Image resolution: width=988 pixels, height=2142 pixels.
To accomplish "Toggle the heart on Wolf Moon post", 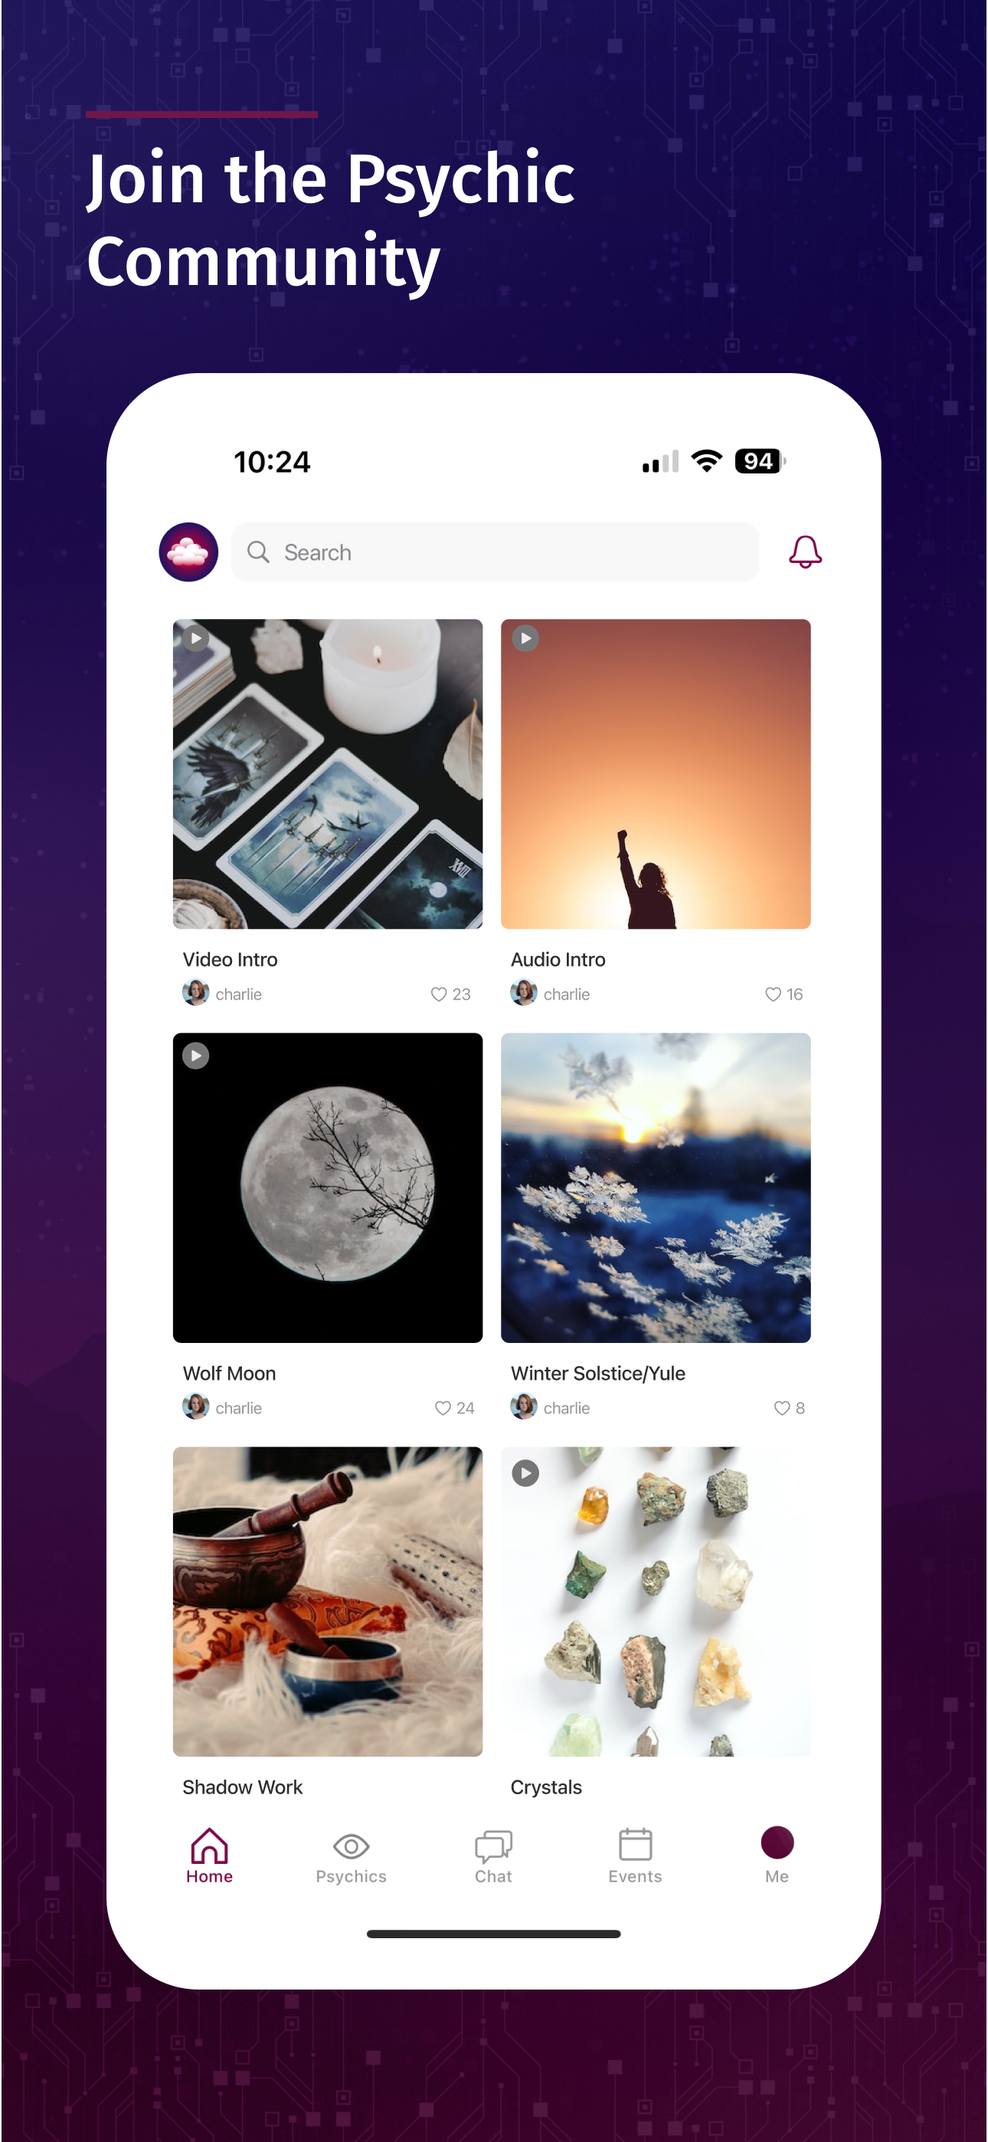I will (x=443, y=1408).
